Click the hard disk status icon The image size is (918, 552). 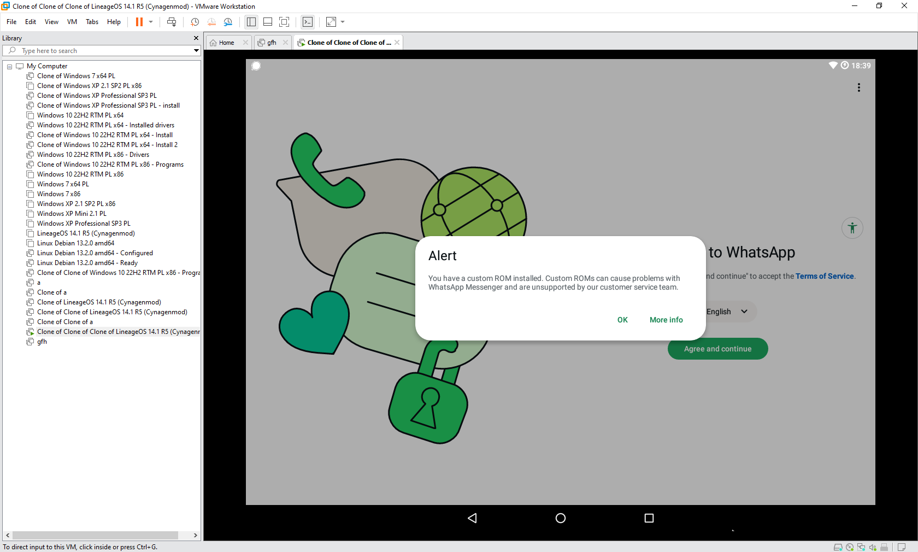[838, 547]
